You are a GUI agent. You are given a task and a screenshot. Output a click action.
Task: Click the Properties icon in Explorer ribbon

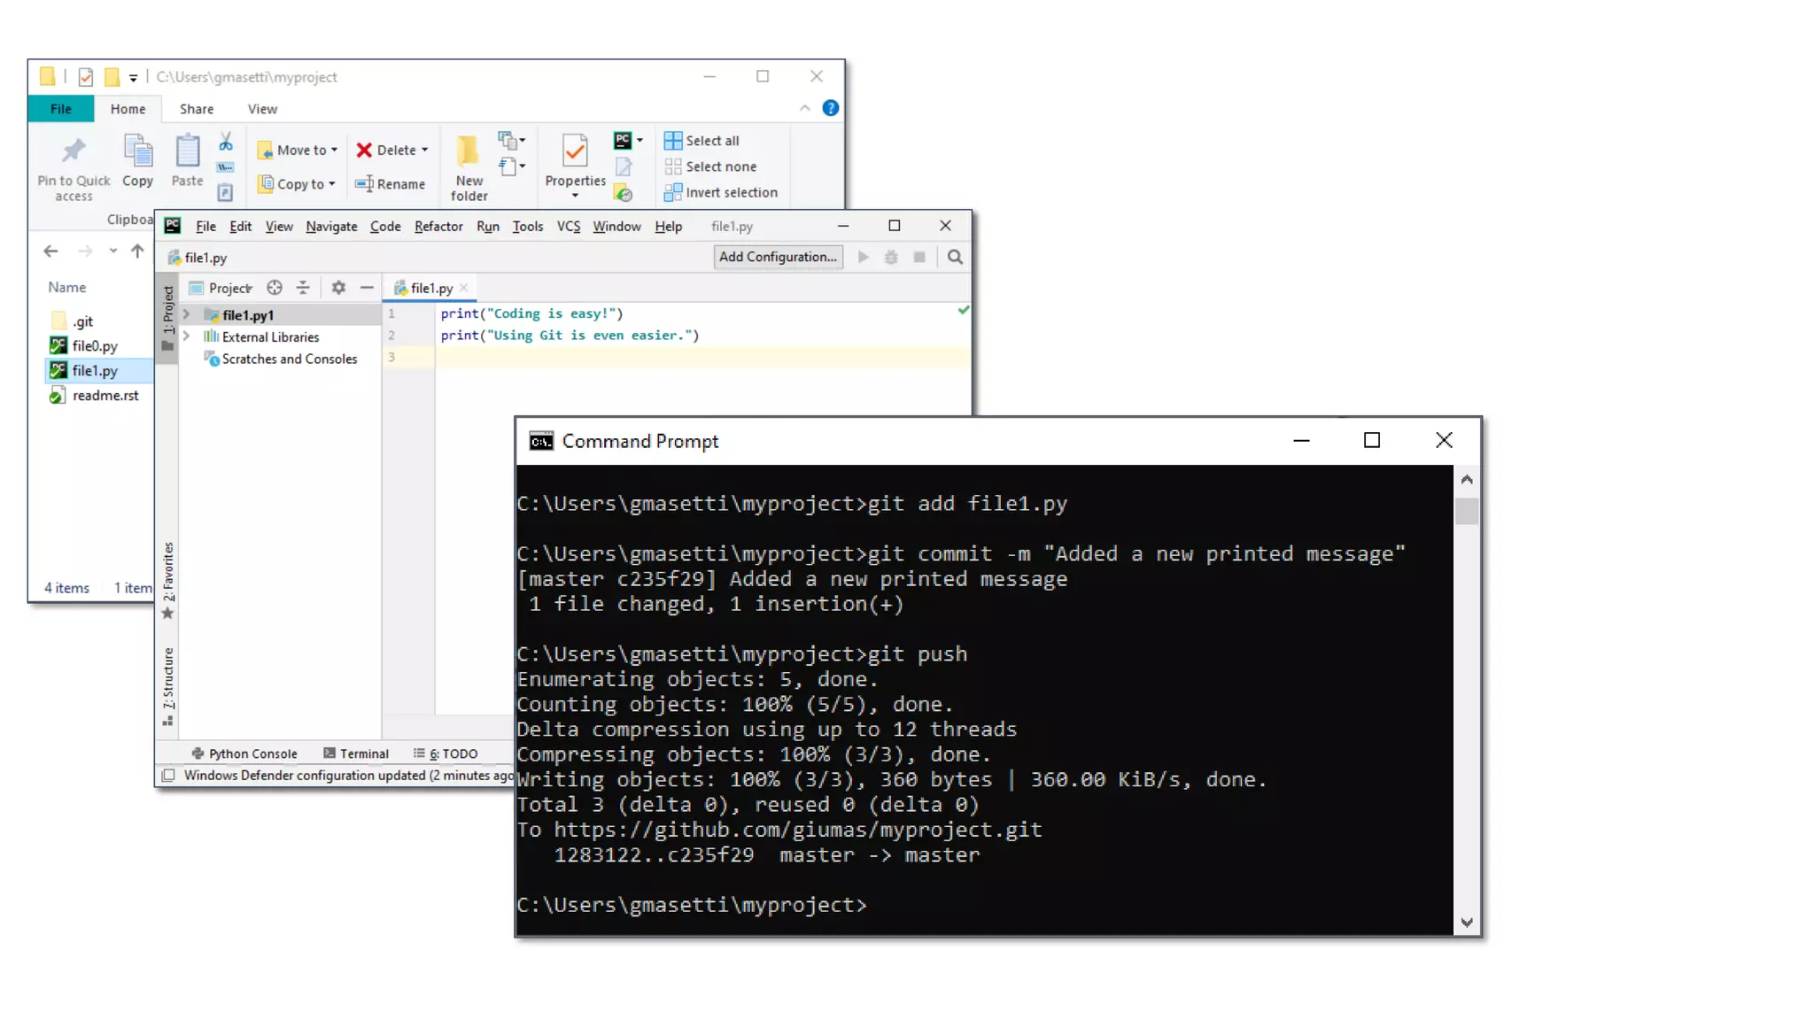pyautogui.click(x=575, y=152)
